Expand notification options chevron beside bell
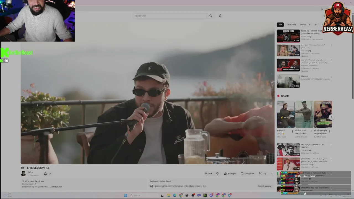354x199 pixels. (x=50, y=174)
